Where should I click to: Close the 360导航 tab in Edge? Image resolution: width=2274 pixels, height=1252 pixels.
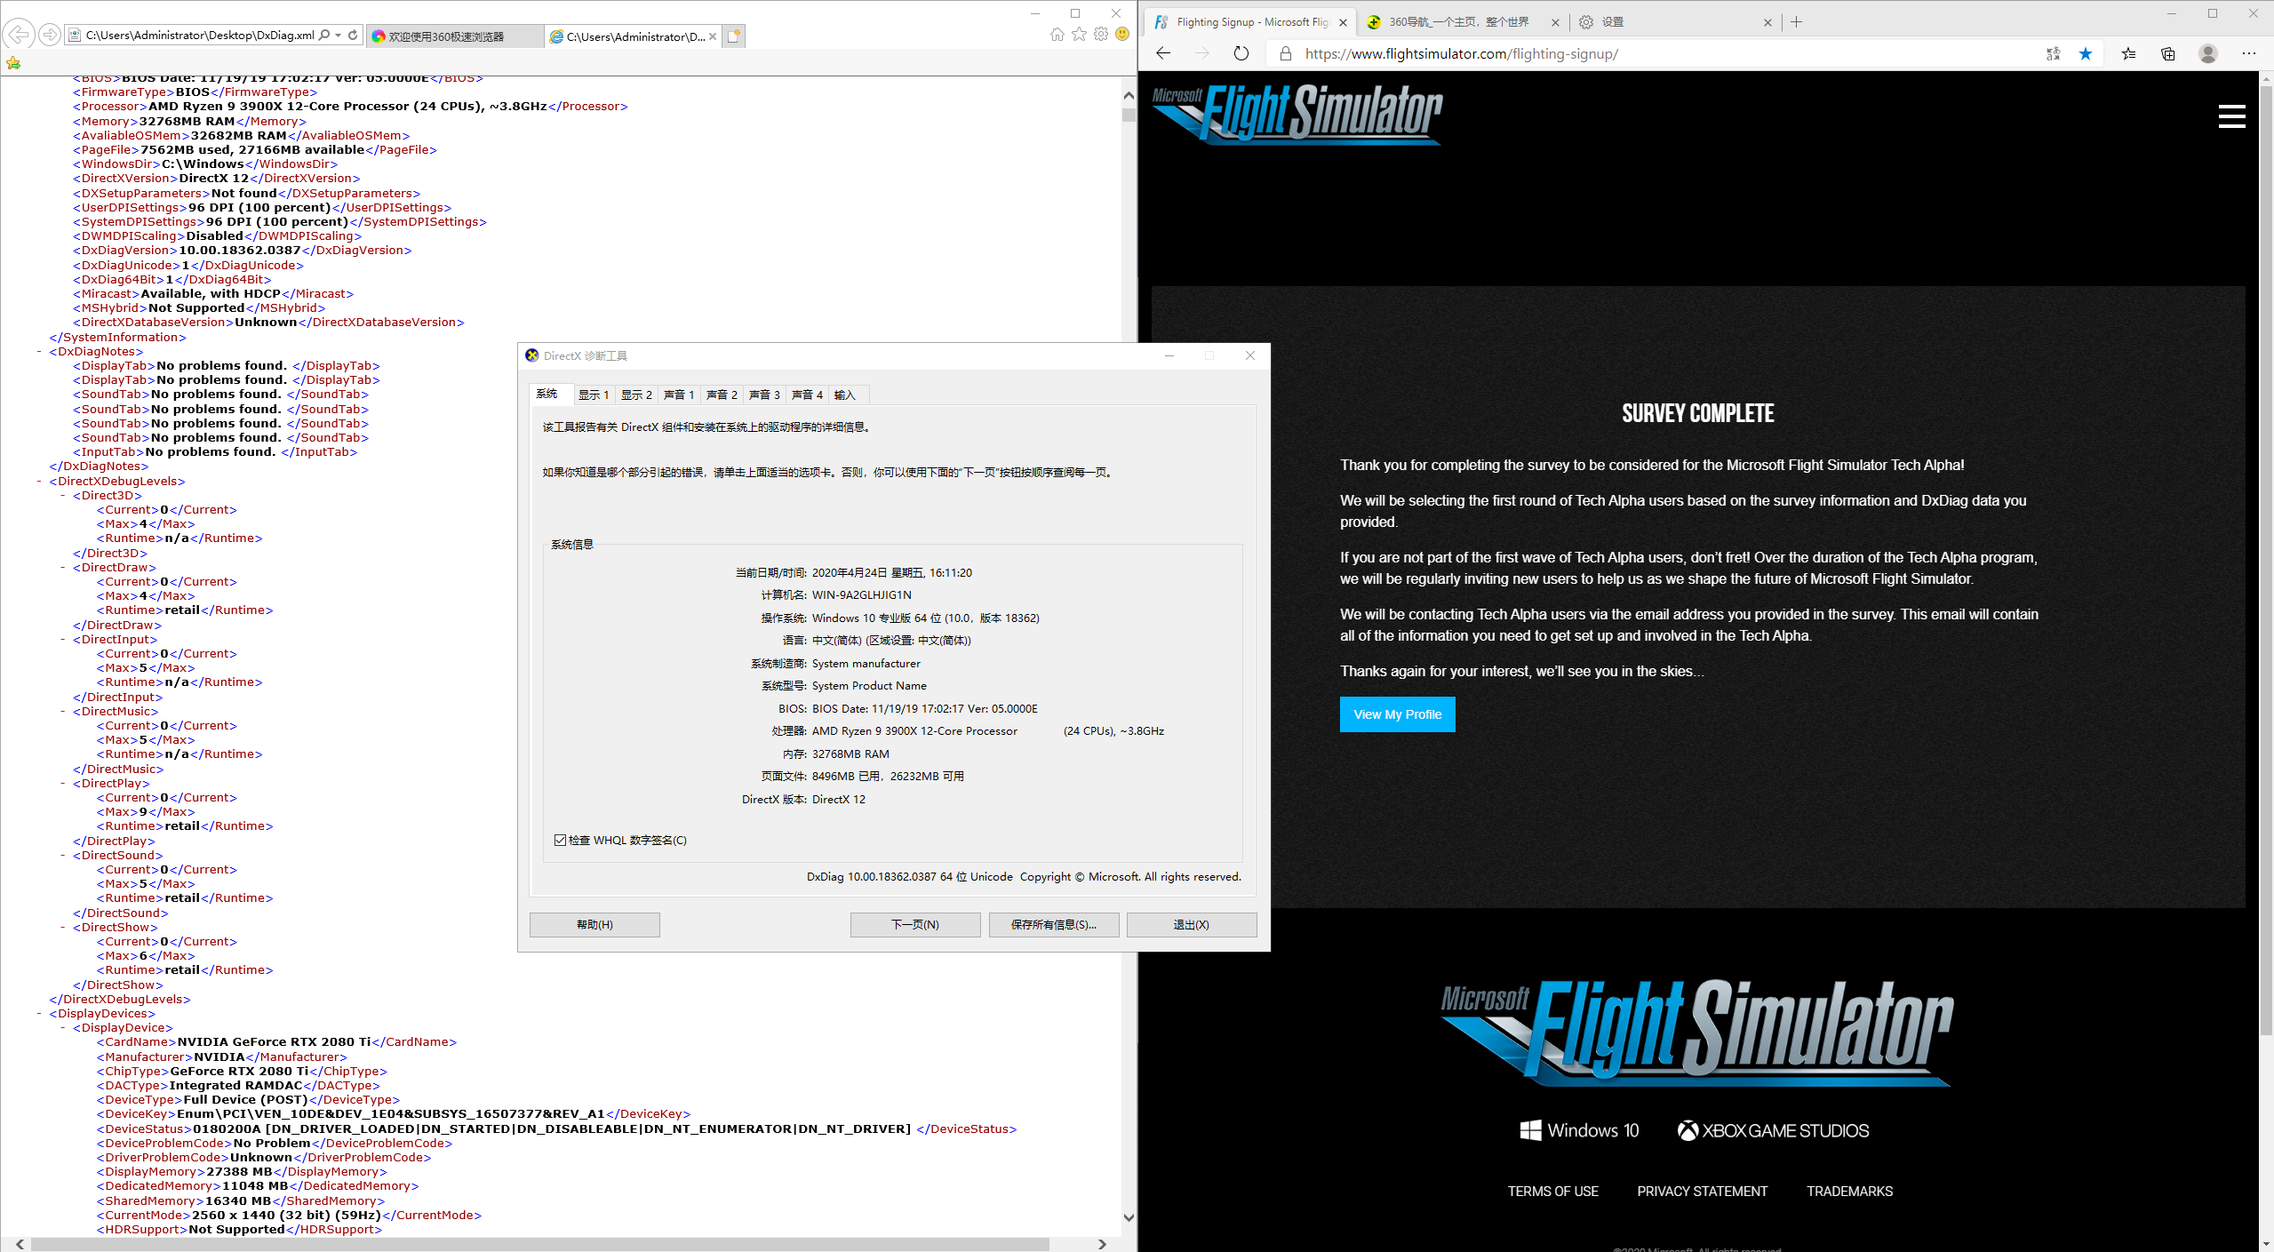pos(1555,23)
